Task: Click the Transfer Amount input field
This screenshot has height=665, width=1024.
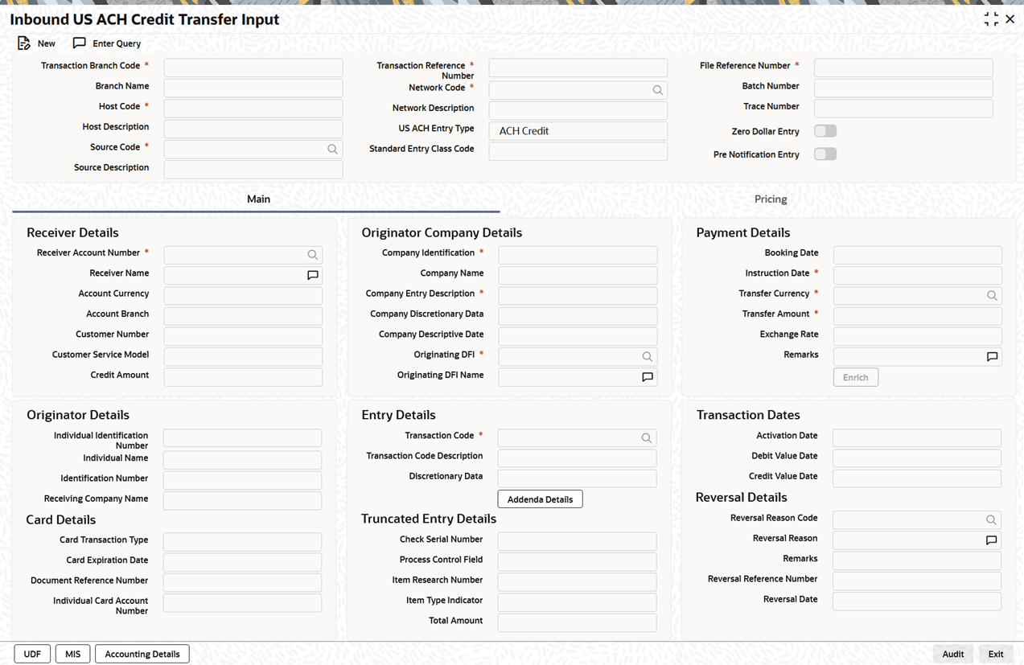Action: pyautogui.click(x=917, y=315)
